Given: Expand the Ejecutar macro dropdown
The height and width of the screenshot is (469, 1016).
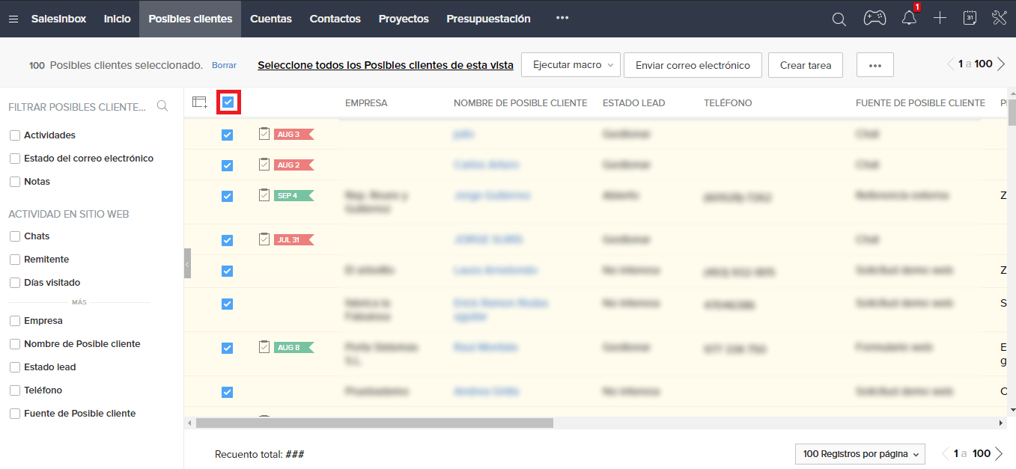Looking at the screenshot, I should (571, 65).
